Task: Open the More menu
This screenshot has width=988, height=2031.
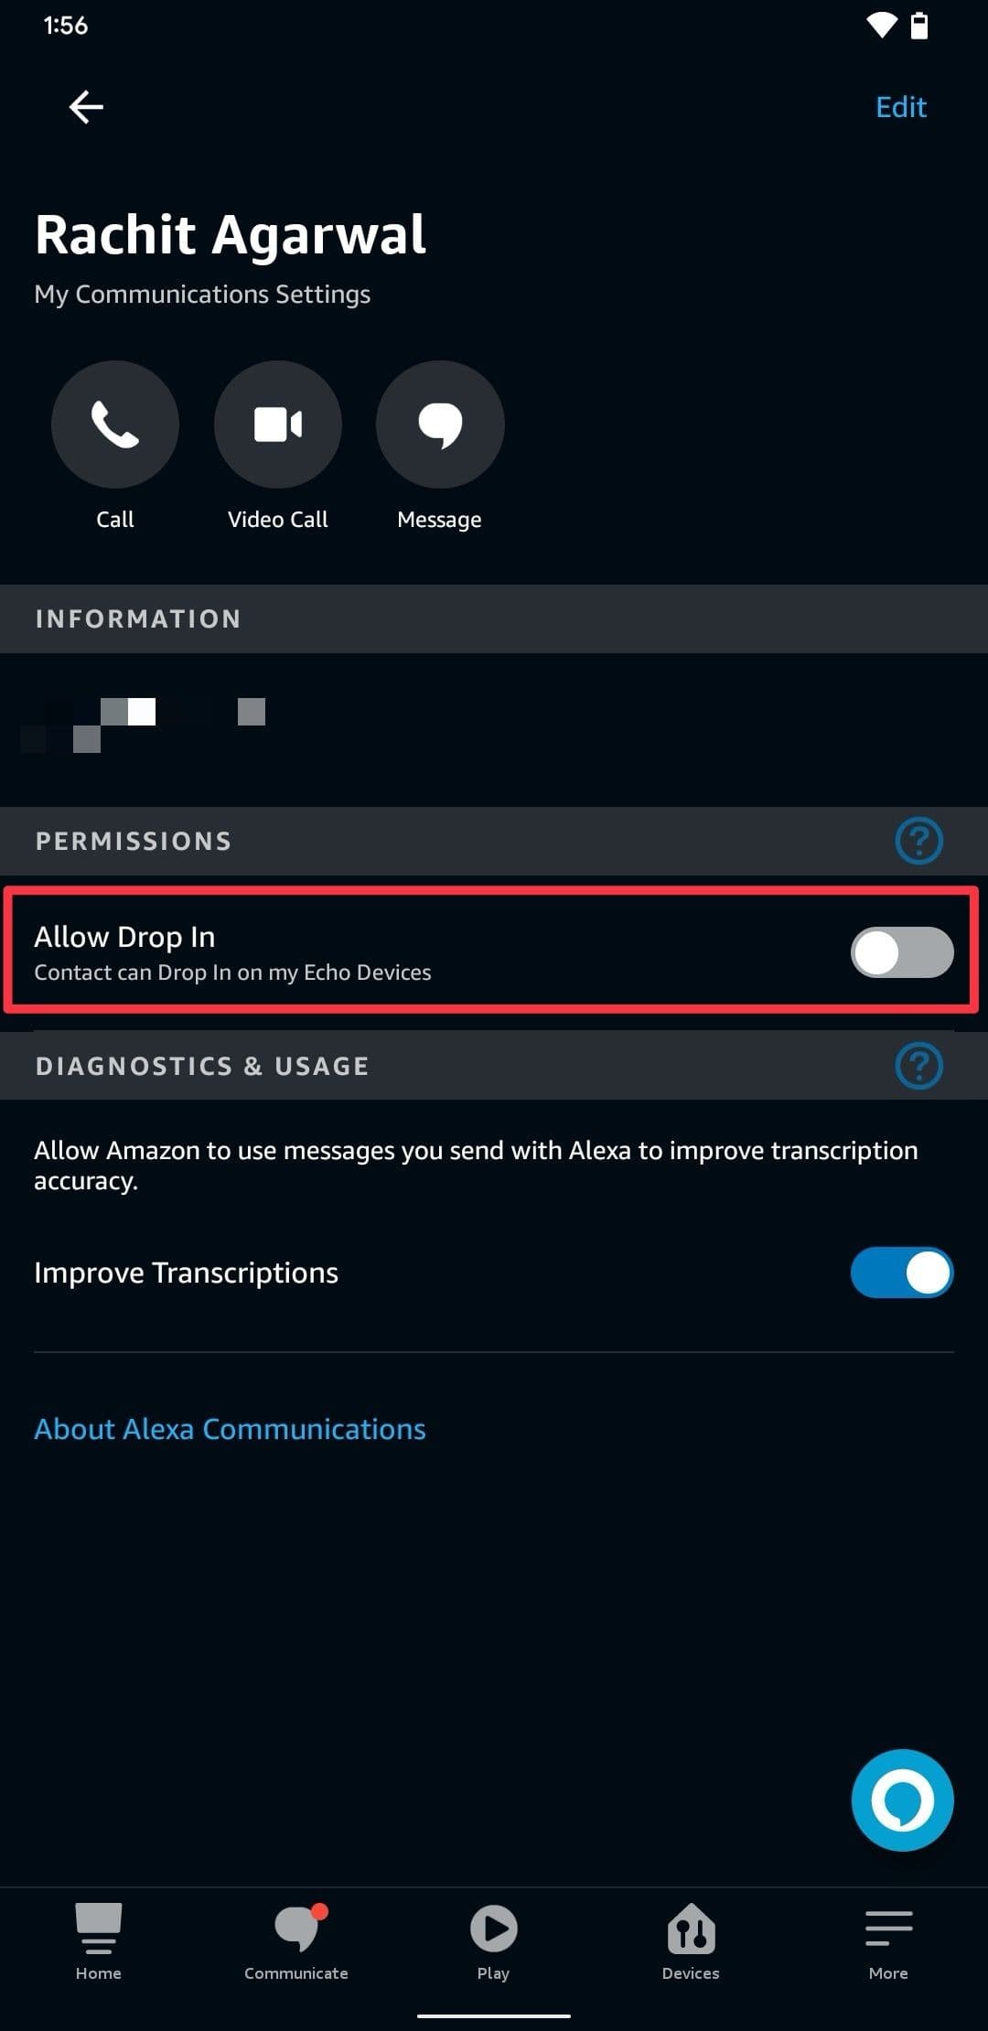Action: [887, 1949]
